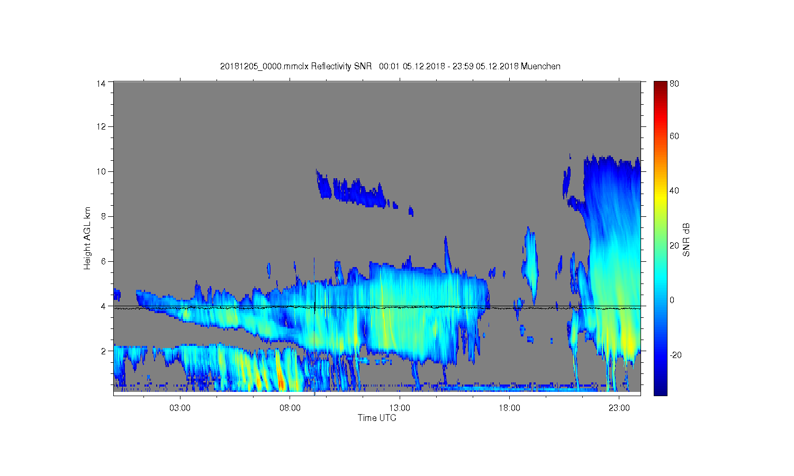Click the colorbar value 40

674,190
